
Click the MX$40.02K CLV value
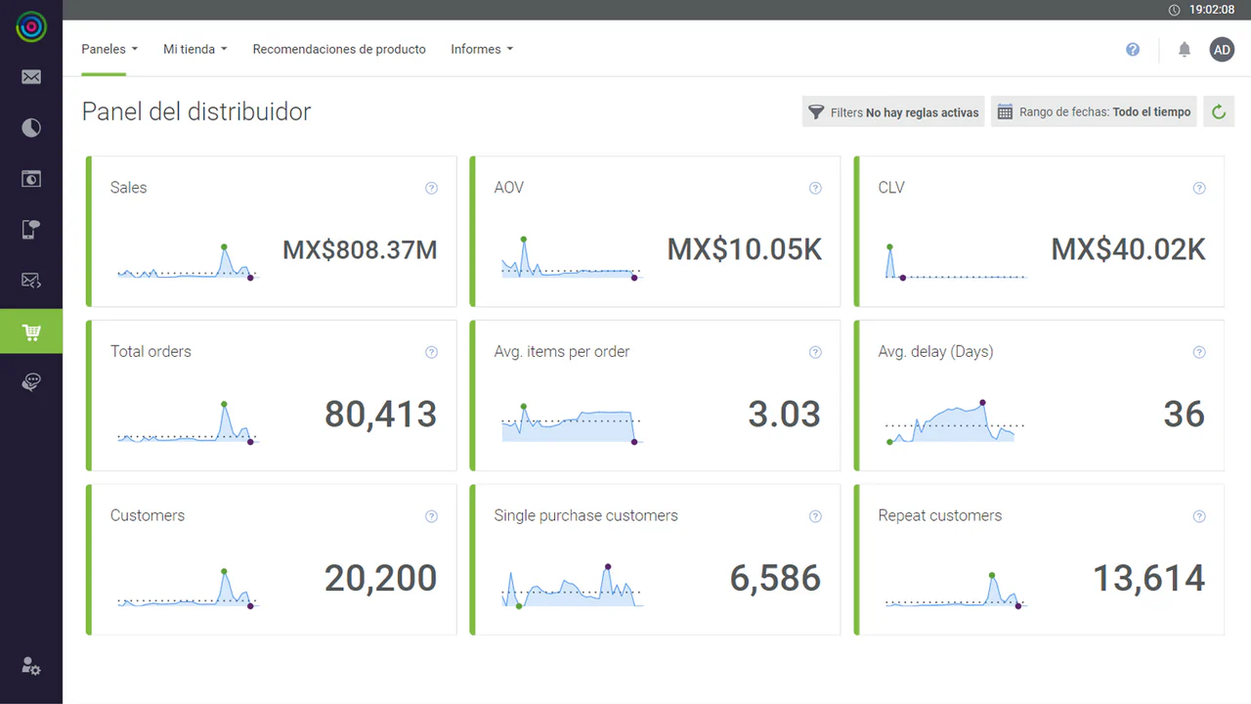(x=1129, y=250)
